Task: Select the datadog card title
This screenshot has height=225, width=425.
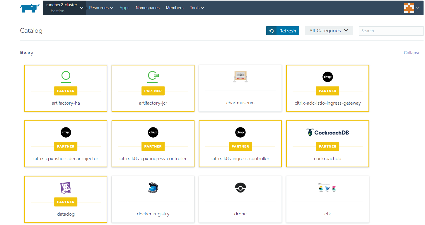Action: (66, 214)
